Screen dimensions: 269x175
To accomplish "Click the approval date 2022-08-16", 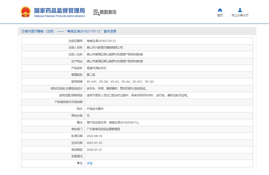I will point(94,136).
